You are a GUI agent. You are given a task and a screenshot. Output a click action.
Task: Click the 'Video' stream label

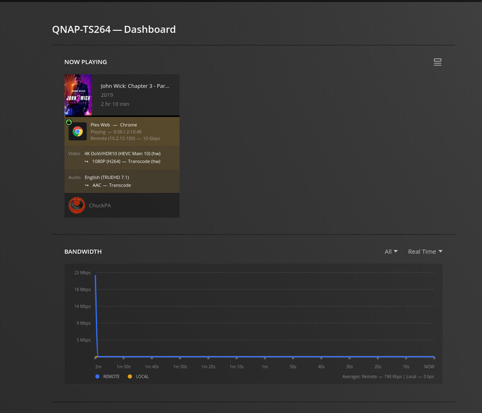click(x=74, y=154)
